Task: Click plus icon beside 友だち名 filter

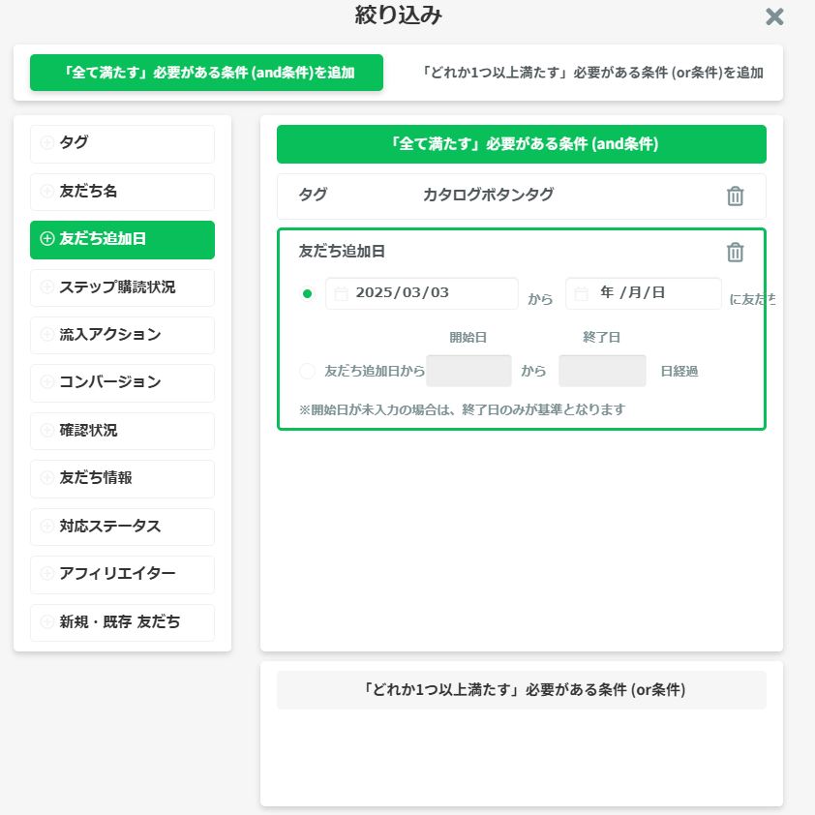Action: (46, 192)
